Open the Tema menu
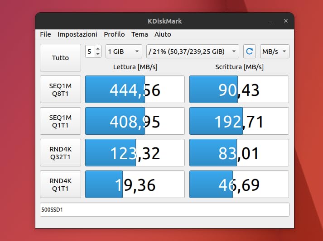This screenshot has width=323, height=241. 140,34
